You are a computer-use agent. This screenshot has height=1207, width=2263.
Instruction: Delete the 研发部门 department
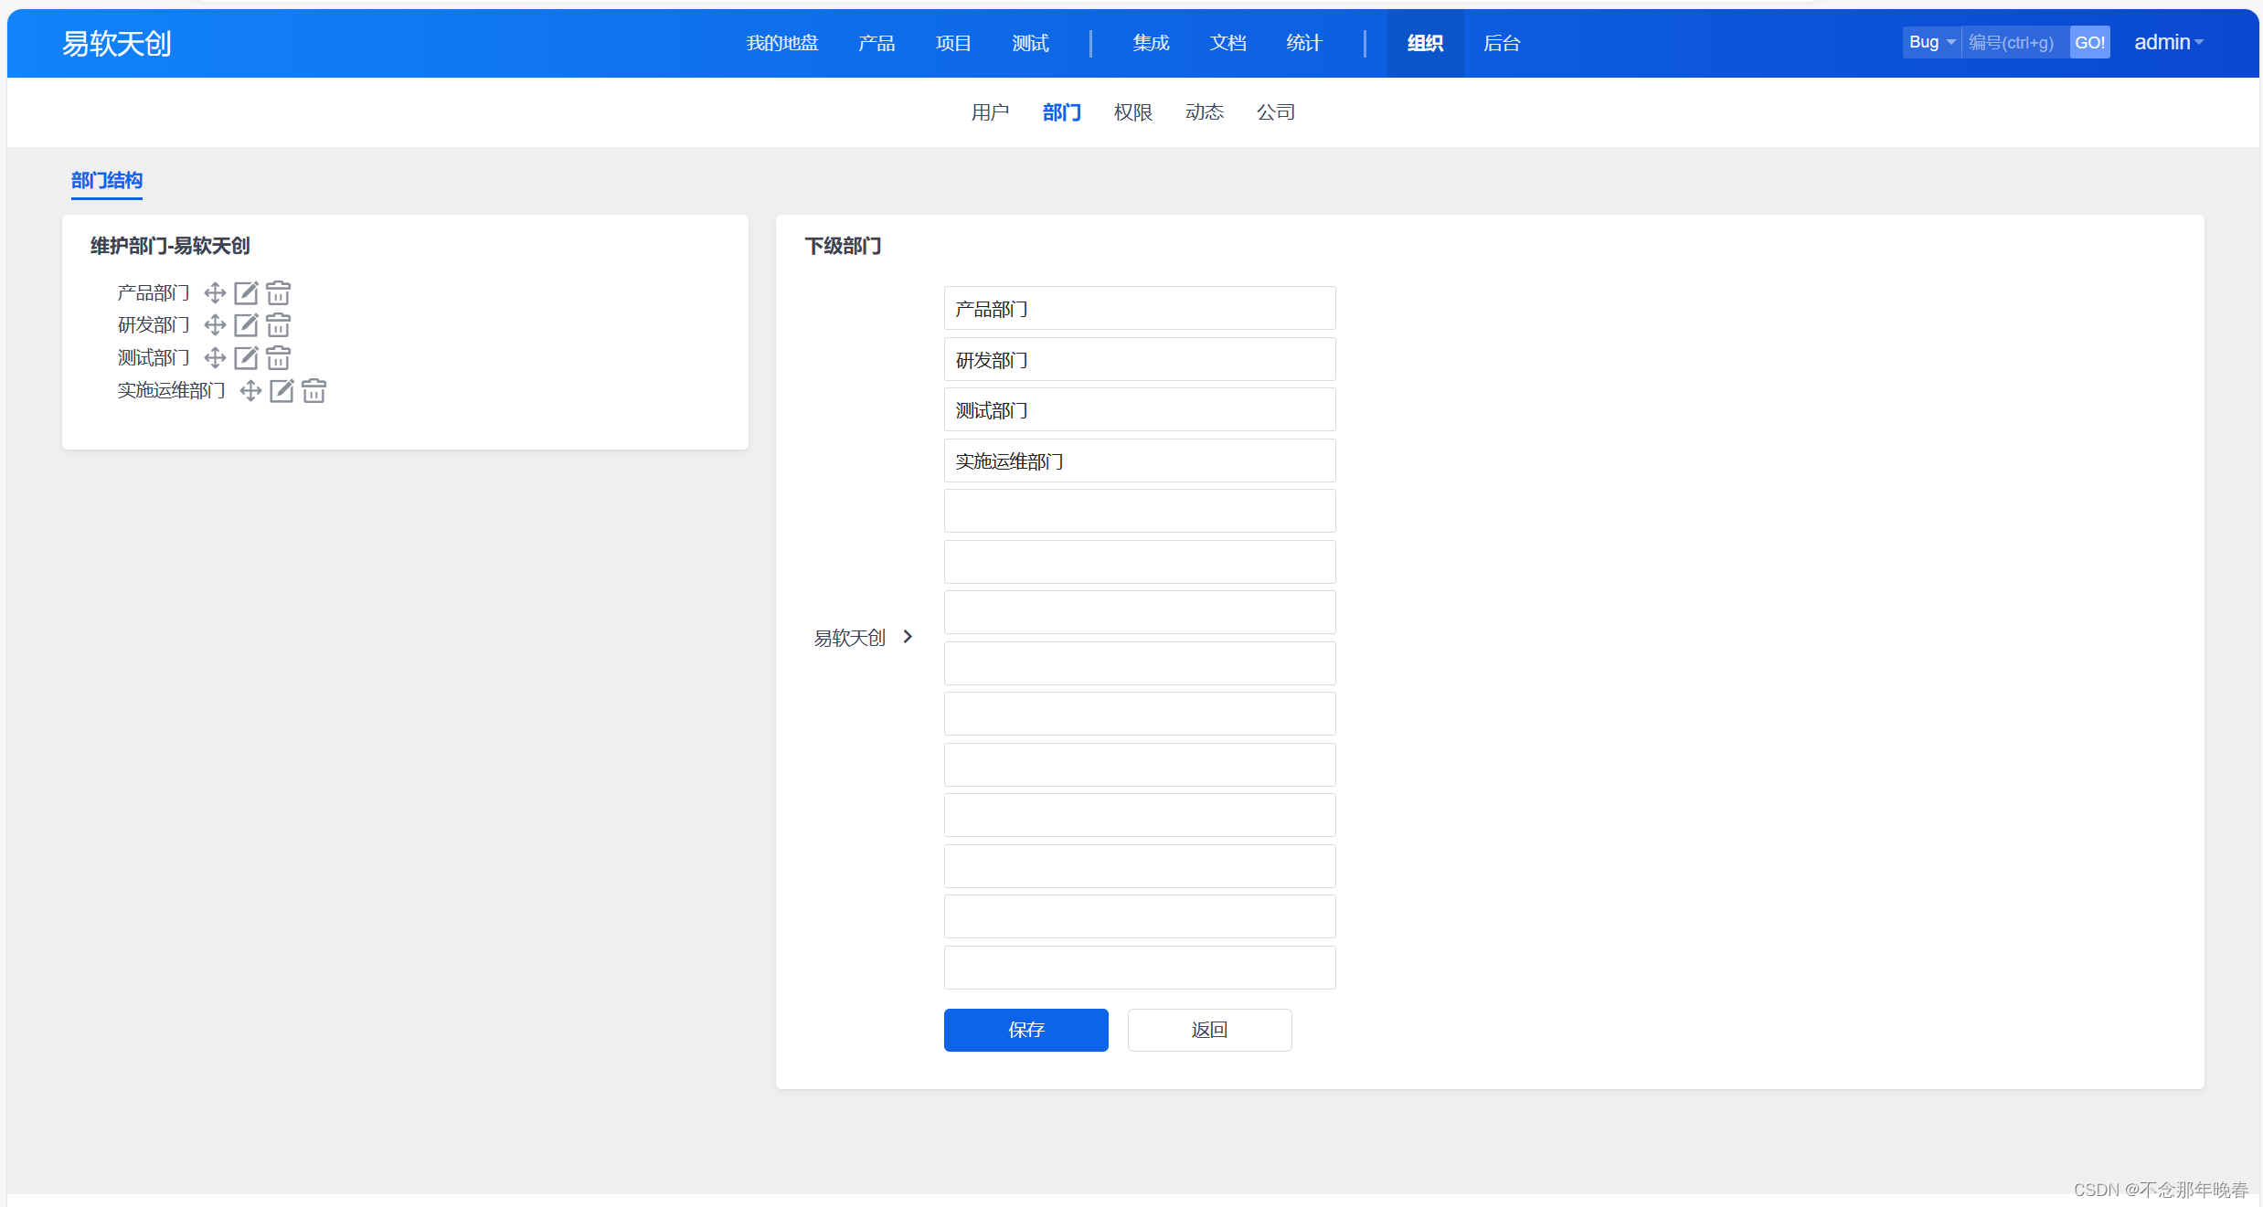(x=278, y=325)
